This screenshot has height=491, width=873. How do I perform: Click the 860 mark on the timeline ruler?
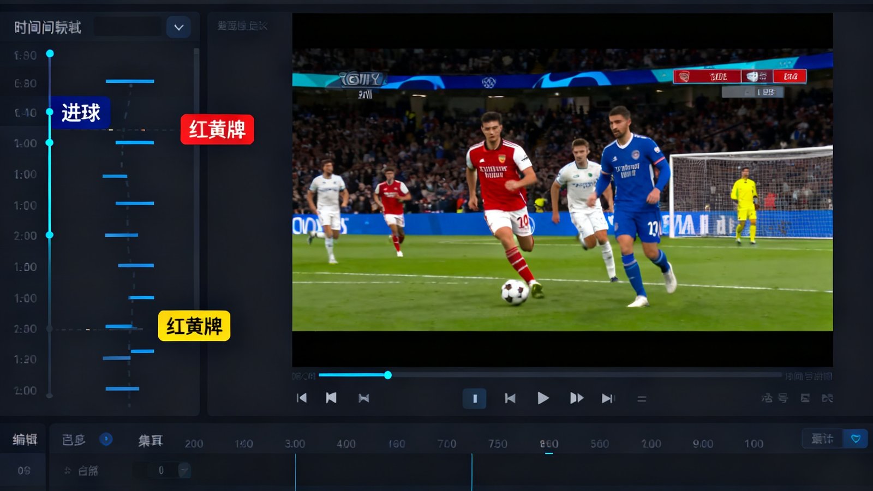click(549, 444)
